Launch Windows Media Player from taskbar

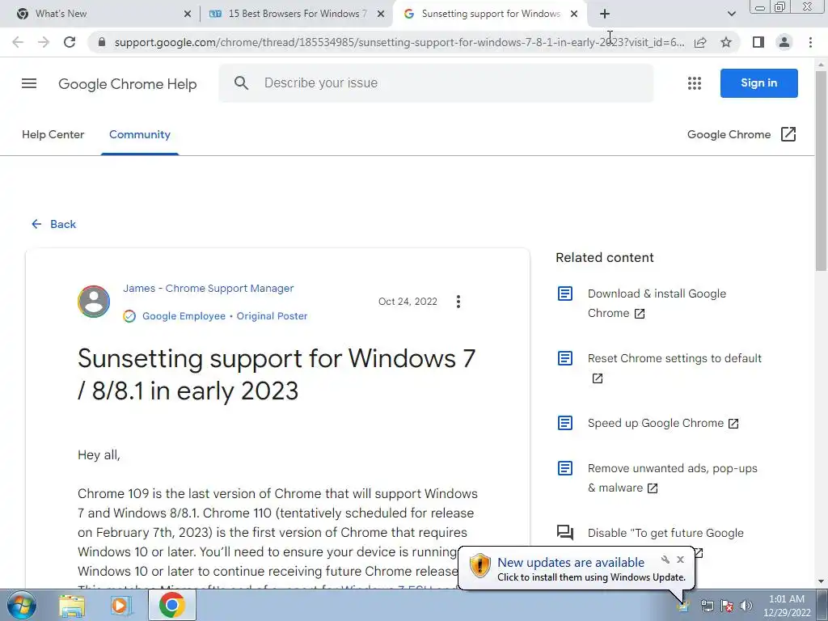pos(121,606)
